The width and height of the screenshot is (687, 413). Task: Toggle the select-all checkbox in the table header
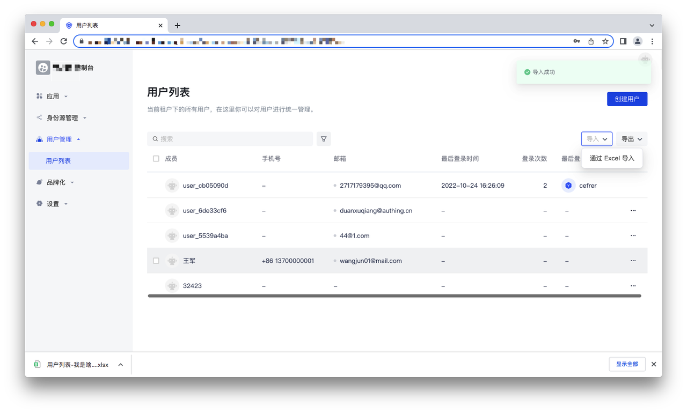tap(156, 159)
